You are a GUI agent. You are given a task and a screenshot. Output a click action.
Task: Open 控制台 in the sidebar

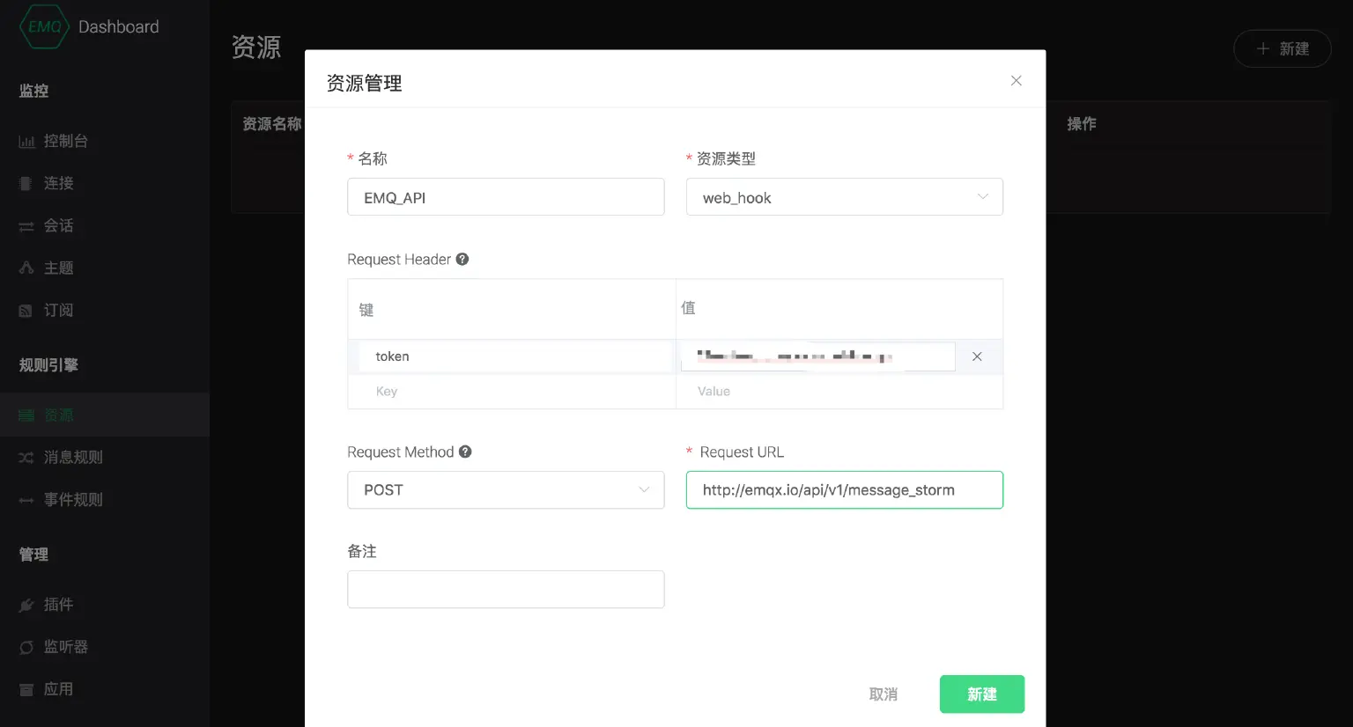tap(65, 141)
